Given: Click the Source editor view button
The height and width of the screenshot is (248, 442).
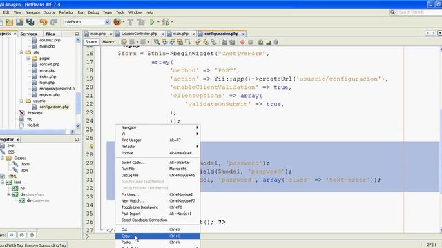Looking at the screenshot, I should tap(91, 42).
